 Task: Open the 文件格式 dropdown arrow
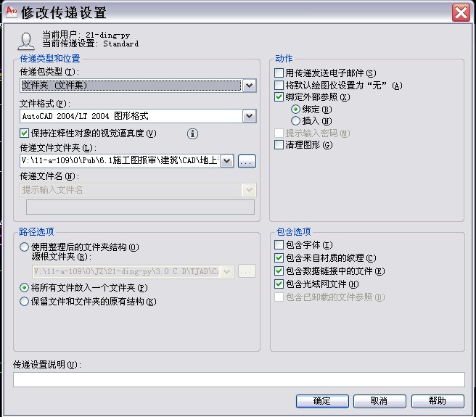point(249,116)
